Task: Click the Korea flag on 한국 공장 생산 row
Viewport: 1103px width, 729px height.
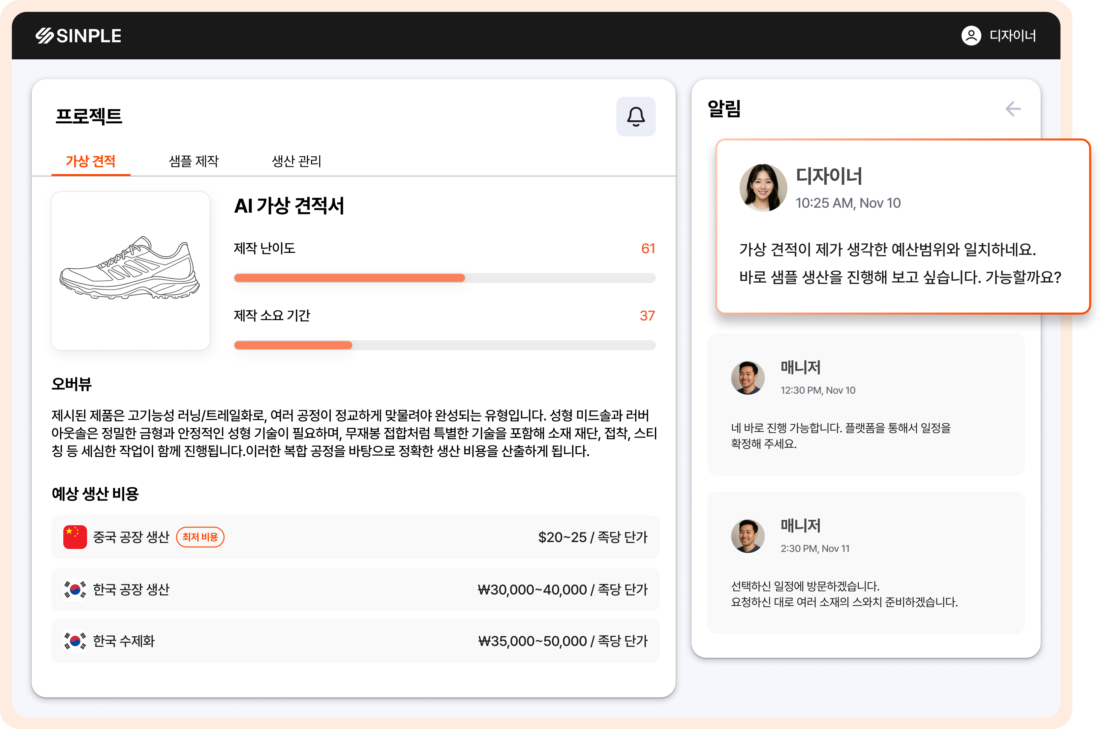Action: pos(75,590)
